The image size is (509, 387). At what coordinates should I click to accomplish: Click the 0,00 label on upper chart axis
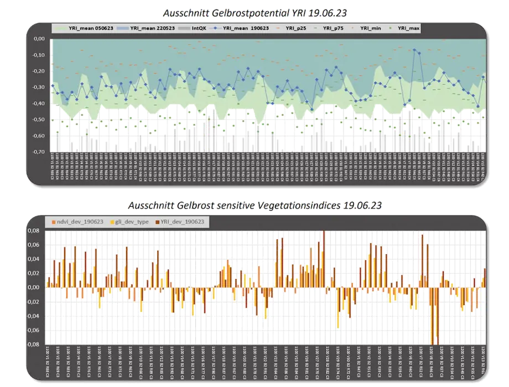click(x=40, y=39)
